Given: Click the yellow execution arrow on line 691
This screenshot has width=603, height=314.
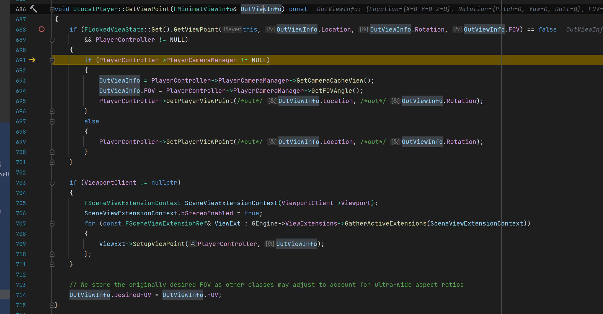Looking at the screenshot, I should [x=32, y=60].
